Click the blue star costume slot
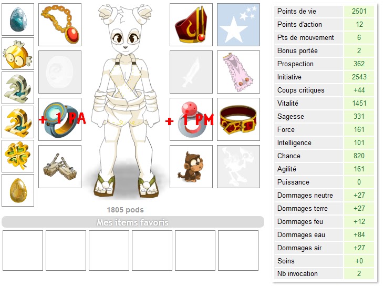The width and height of the screenshot is (384, 286). tap(238, 25)
